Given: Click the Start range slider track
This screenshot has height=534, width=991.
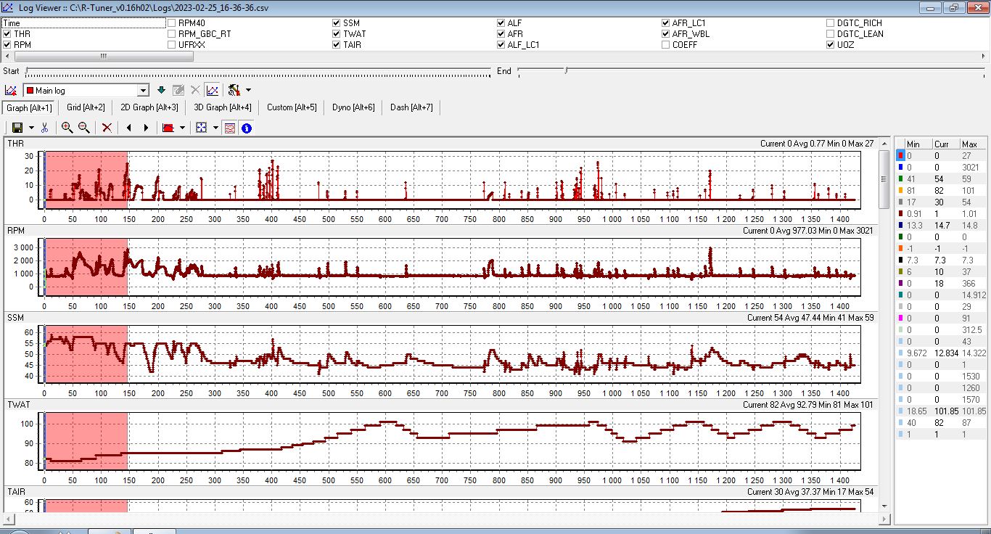Looking at the screenshot, I should pos(258,71).
